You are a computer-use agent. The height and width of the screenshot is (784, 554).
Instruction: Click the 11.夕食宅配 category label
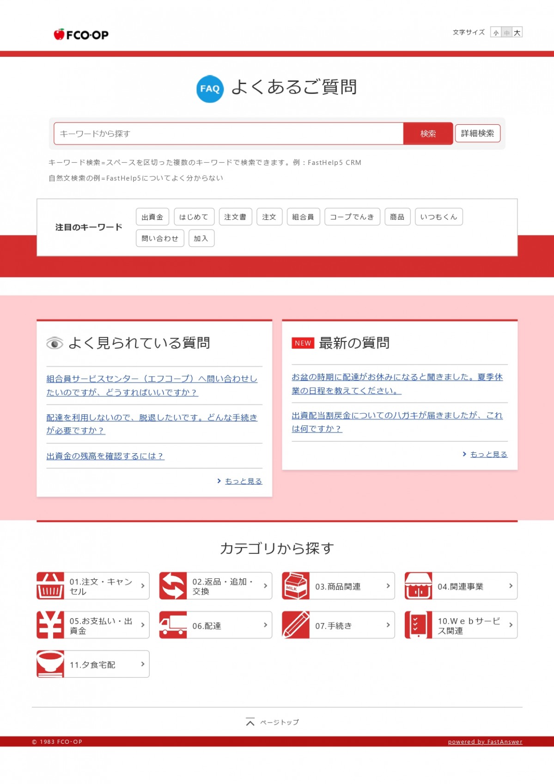pyautogui.click(x=92, y=664)
